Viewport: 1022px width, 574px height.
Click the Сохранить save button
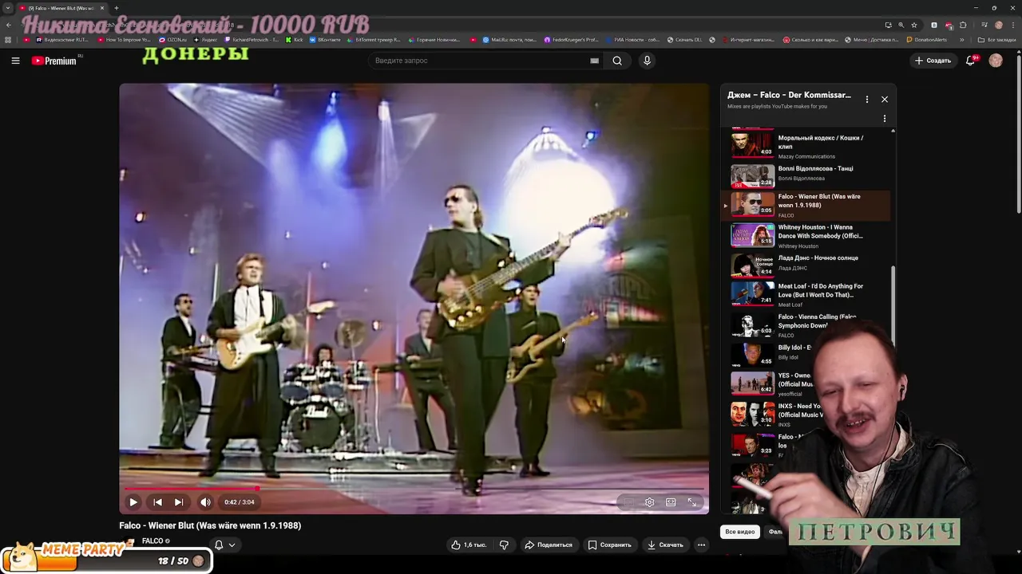click(x=610, y=545)
